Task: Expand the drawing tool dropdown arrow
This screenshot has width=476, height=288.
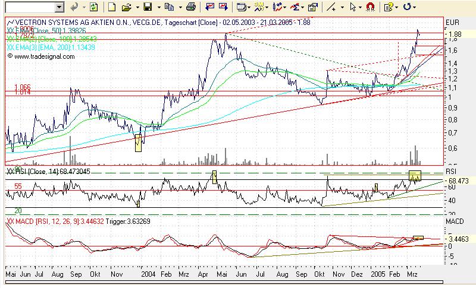Action: tap(343, 7)
